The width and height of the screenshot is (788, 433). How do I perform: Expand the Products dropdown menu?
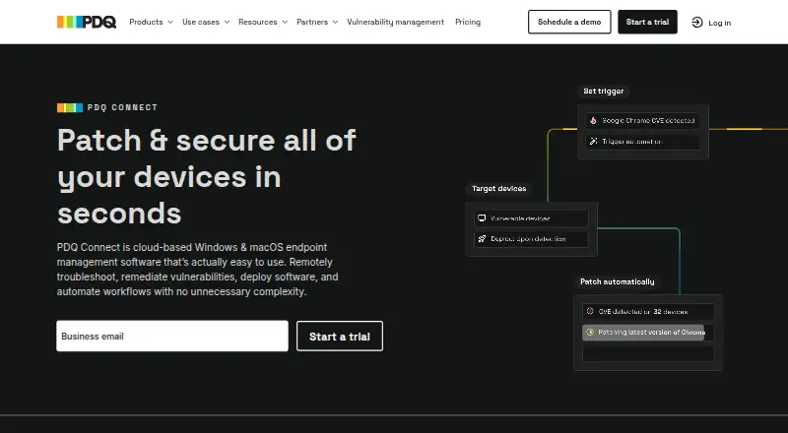(x=151, y=22)
